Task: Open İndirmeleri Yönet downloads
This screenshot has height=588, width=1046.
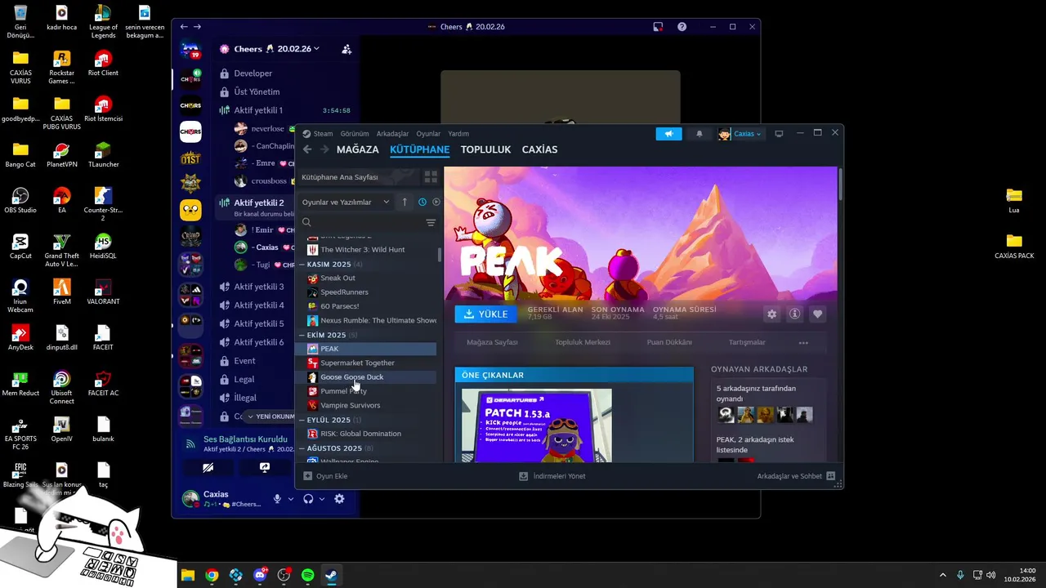Action: tap(552, 476)
